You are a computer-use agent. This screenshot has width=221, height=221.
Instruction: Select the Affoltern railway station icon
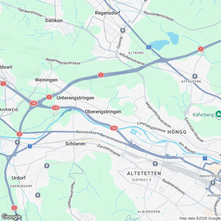click(x=195, y=76)
